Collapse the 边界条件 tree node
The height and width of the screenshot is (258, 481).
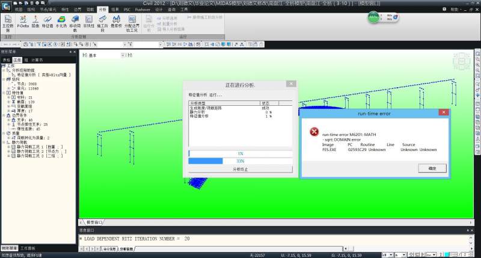[4, 115]
